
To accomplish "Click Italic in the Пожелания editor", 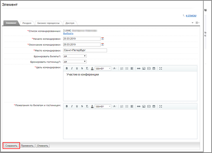I will pos(72,106).
